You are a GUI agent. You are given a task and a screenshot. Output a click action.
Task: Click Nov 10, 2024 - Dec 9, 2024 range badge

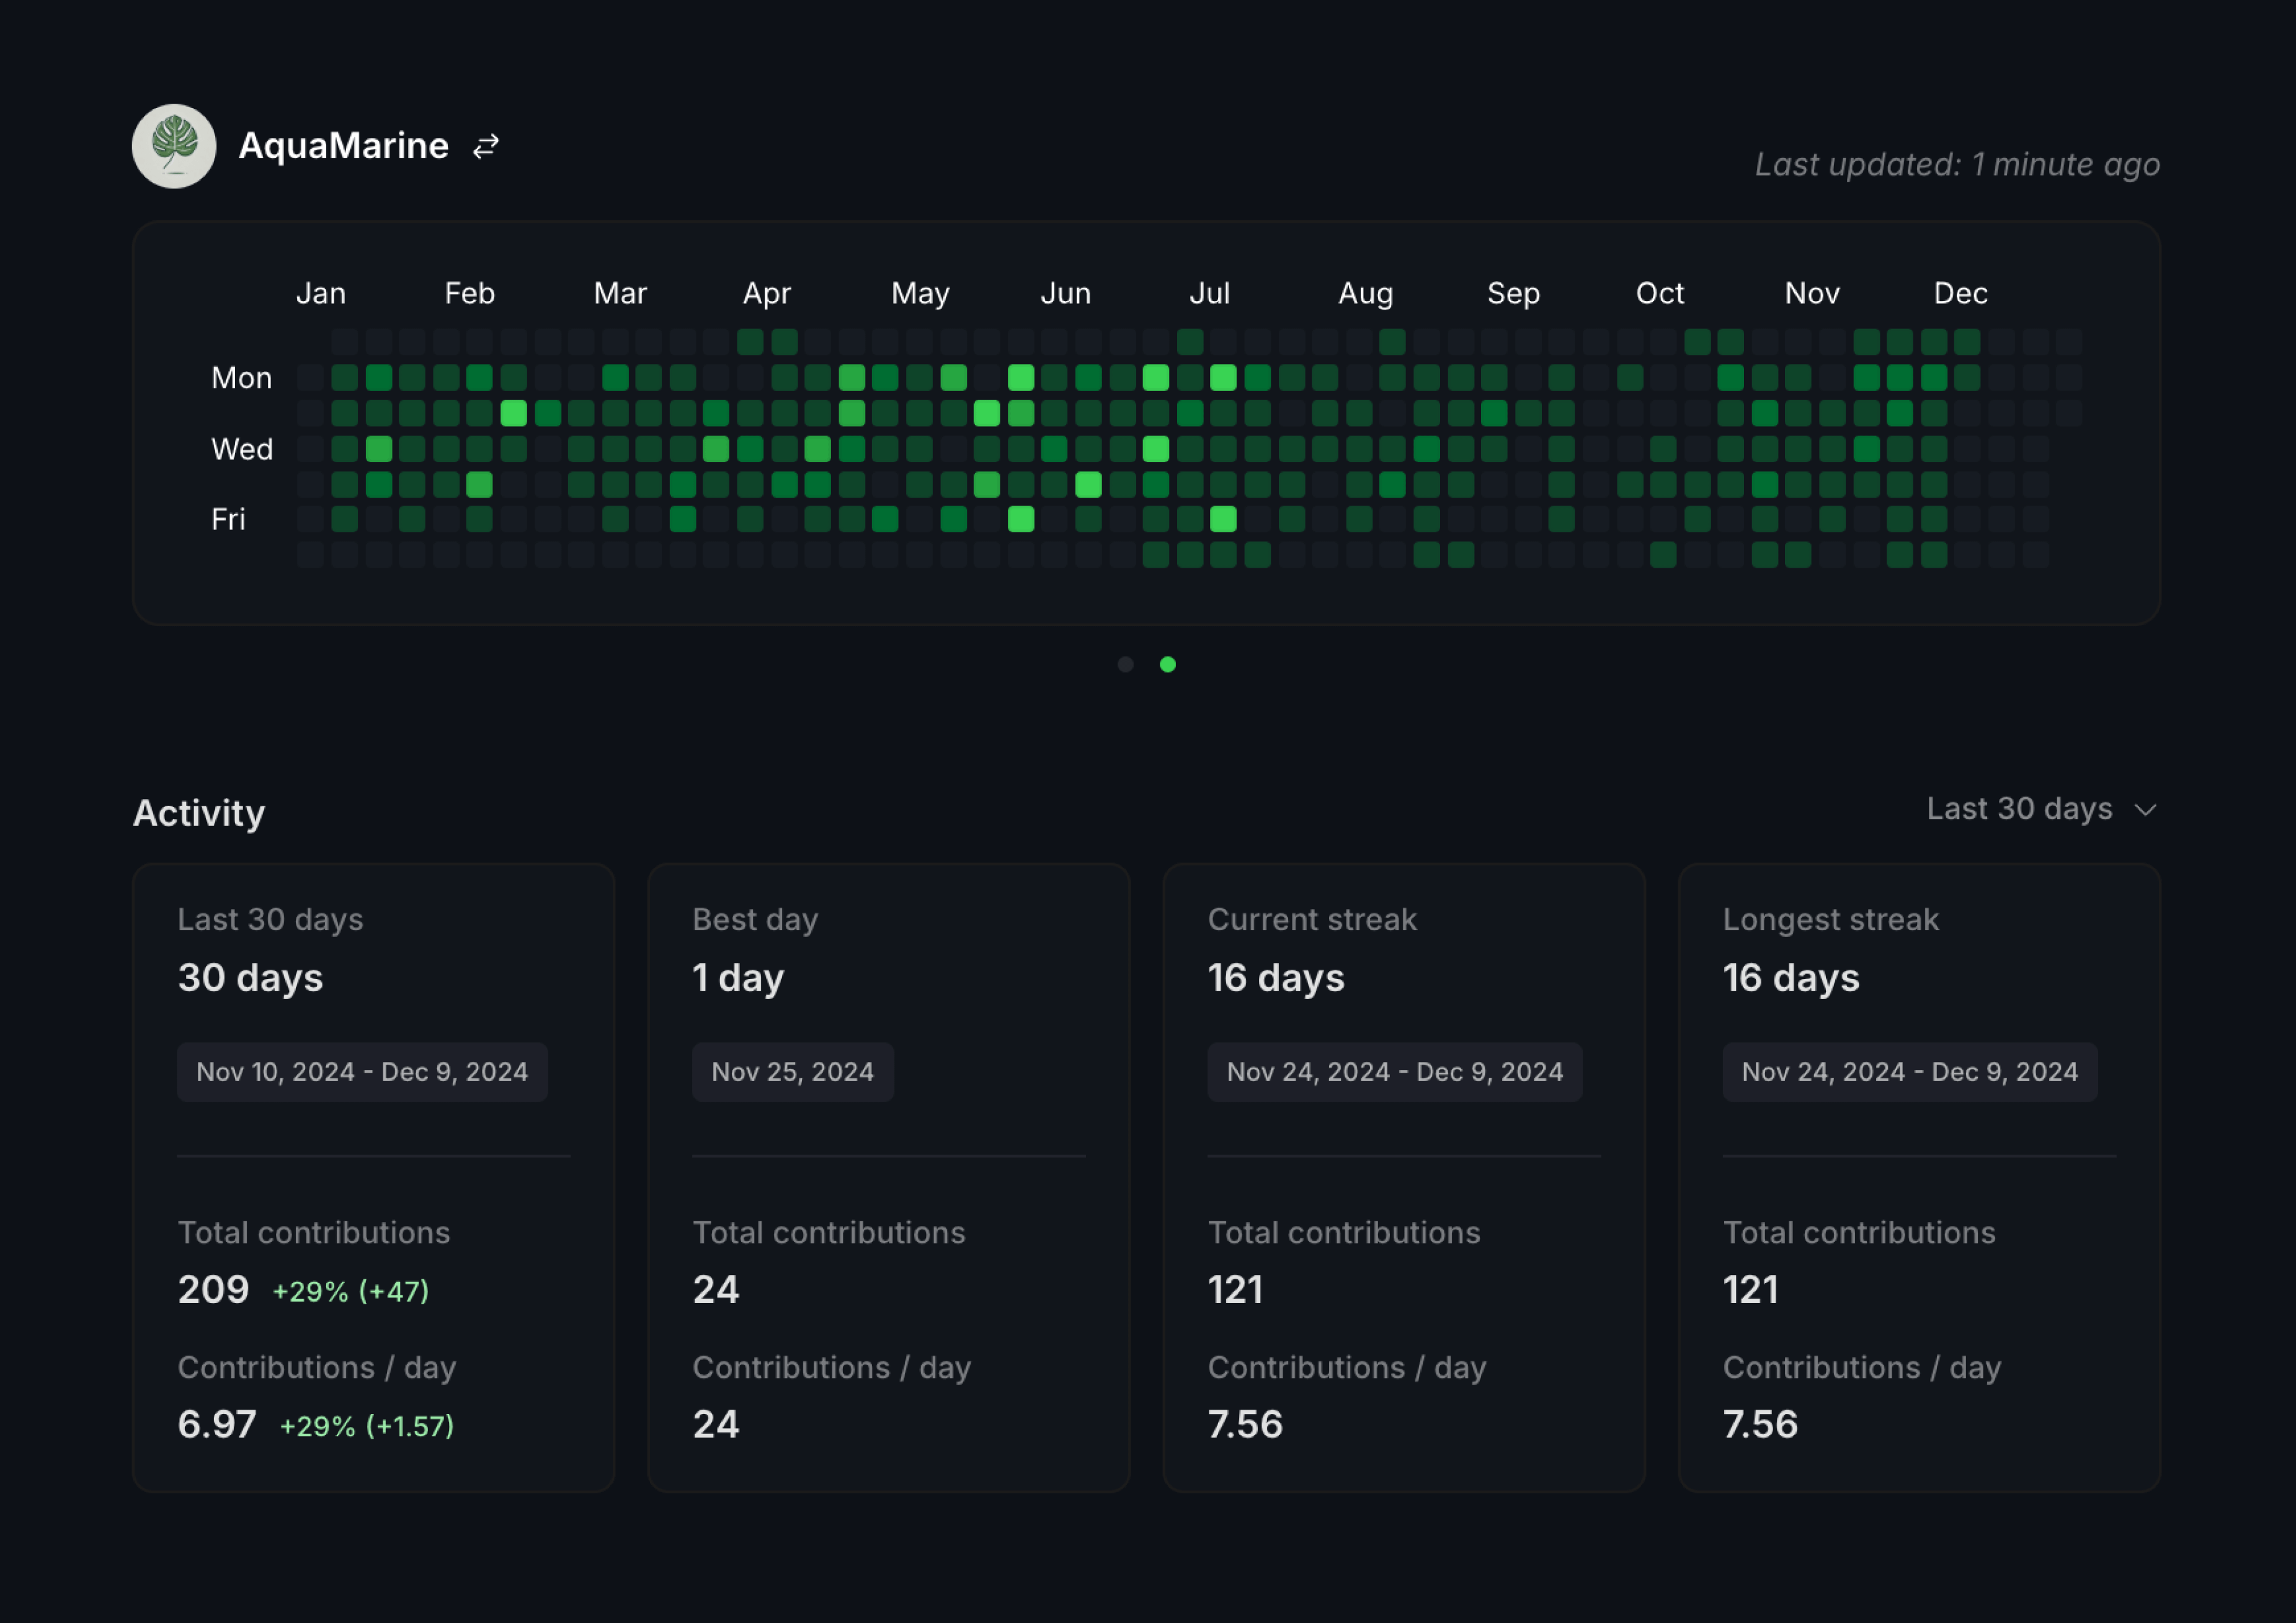coord(362,1071)
